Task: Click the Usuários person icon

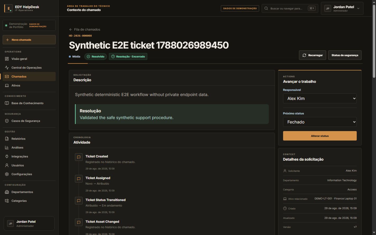Action: (x=7, y=165)
